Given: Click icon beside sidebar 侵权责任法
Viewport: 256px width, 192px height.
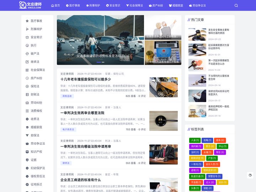Looking at the screenshot, I should 27,176.
